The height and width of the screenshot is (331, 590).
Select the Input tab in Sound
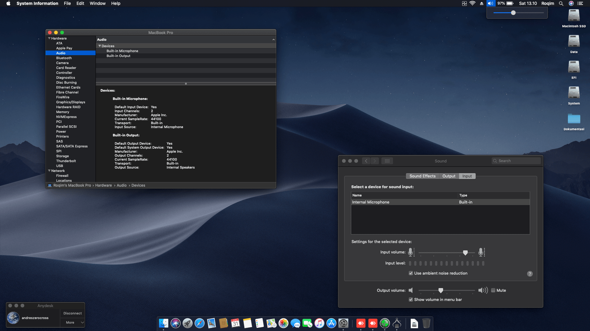(467, 176)
